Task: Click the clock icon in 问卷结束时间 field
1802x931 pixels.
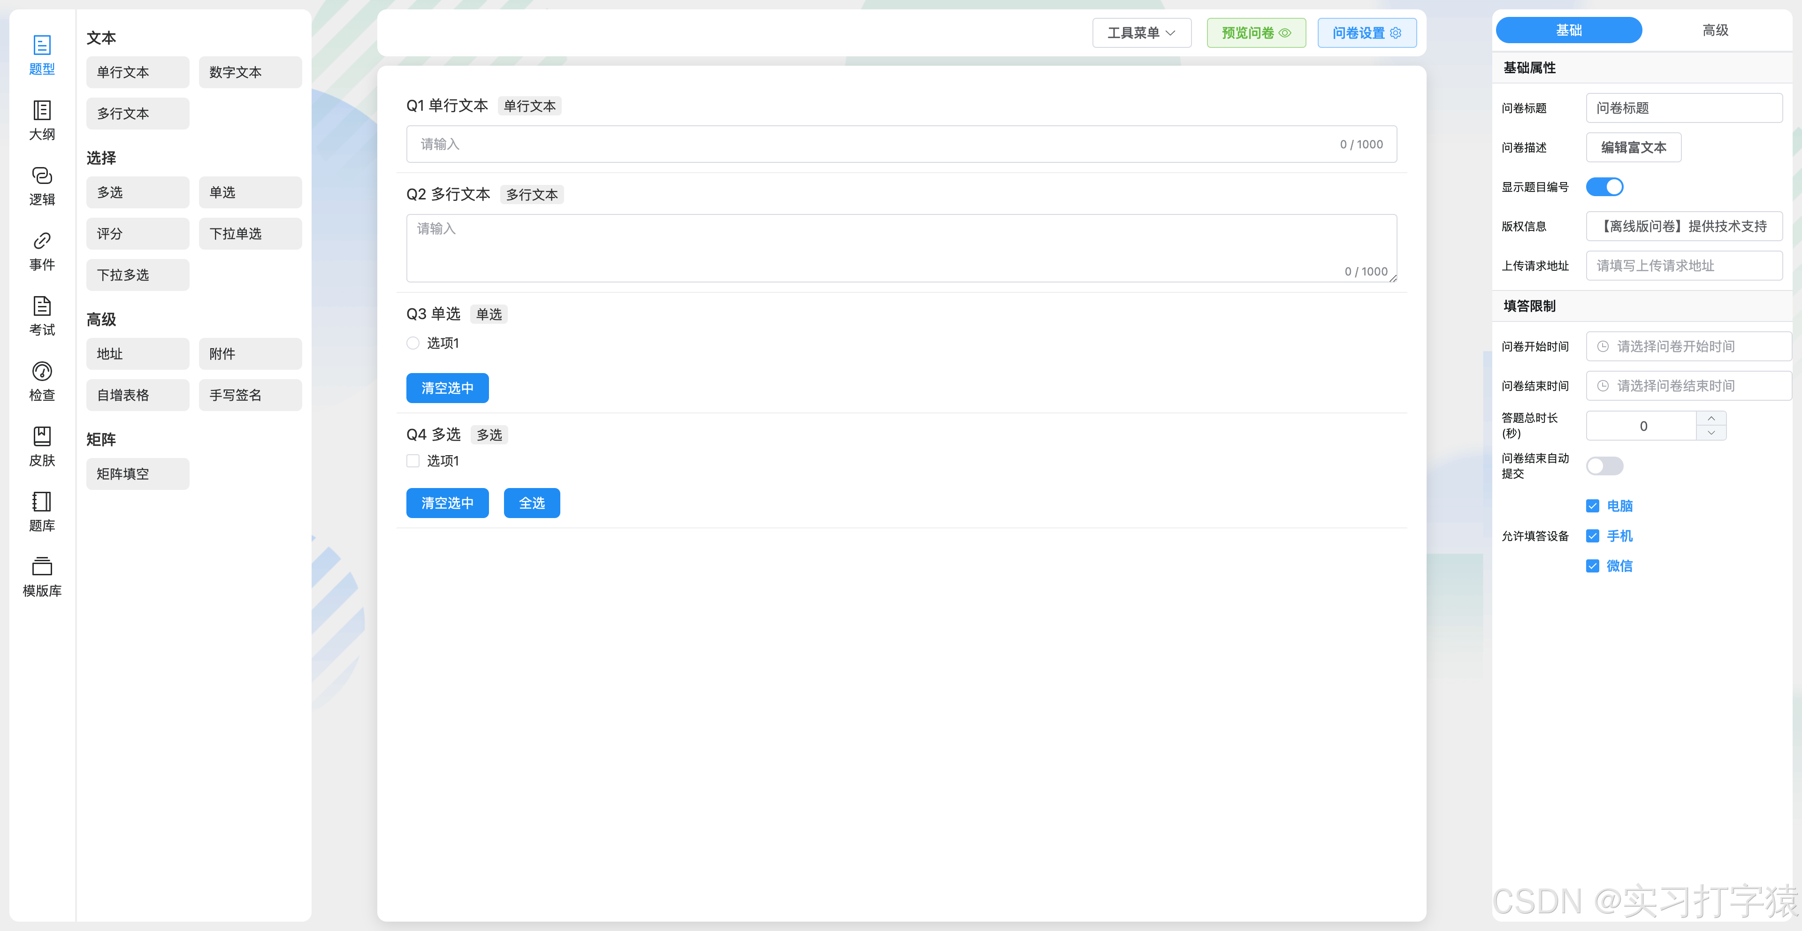Action: 1603,385
